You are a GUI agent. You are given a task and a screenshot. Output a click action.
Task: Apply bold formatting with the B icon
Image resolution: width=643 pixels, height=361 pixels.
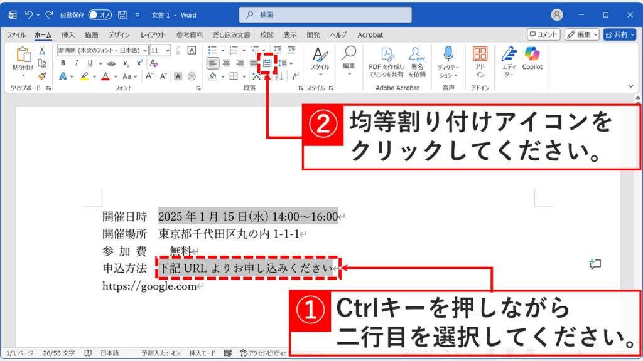63,62
